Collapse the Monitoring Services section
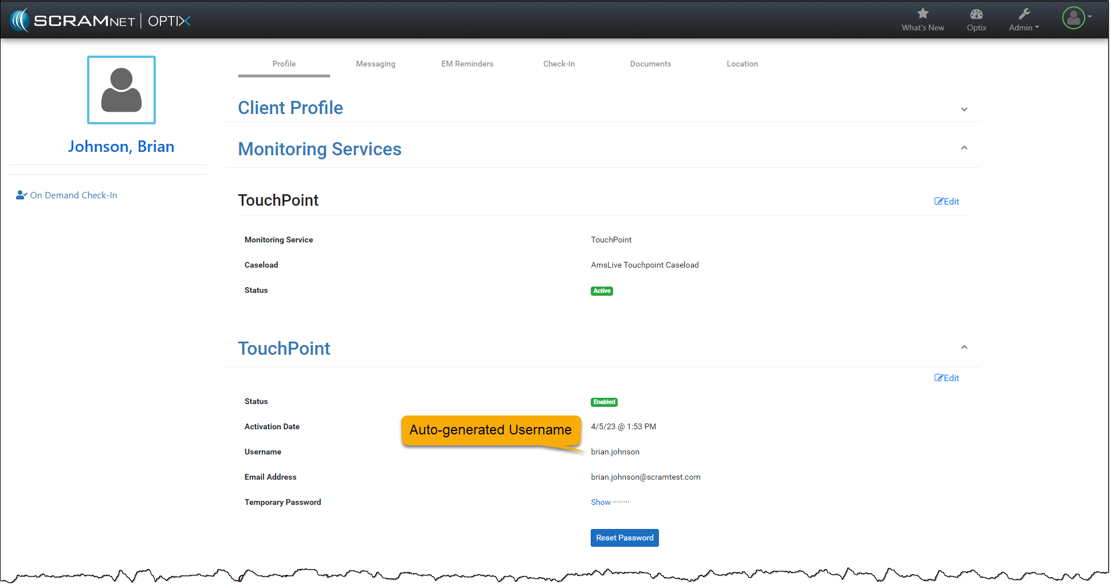1111x588 pixels. click(x=964, y=148)
